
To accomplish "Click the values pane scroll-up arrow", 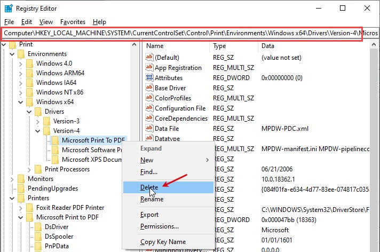I will [x=374, y=45].
